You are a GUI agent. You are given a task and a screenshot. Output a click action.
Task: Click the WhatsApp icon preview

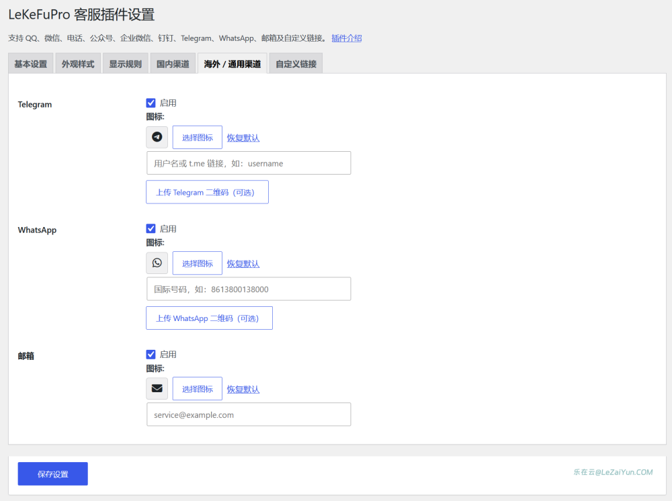pos(157,263)
